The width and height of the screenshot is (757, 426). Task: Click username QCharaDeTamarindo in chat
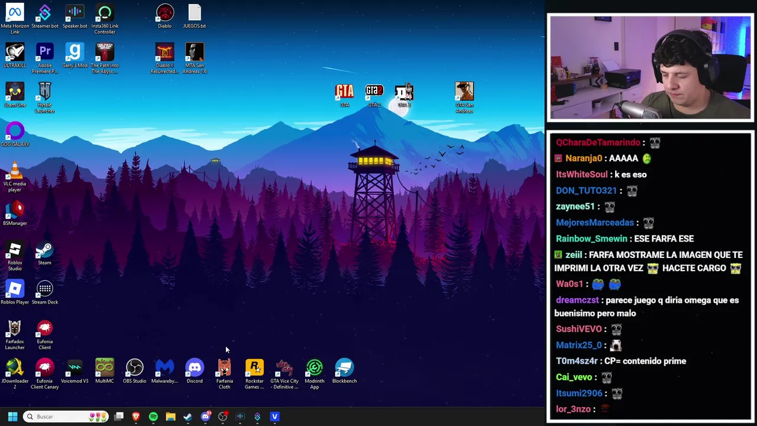point(598,143)
